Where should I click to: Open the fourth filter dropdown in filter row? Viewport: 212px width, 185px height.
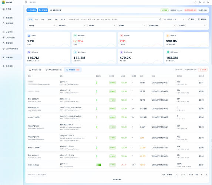pos(132,26)
